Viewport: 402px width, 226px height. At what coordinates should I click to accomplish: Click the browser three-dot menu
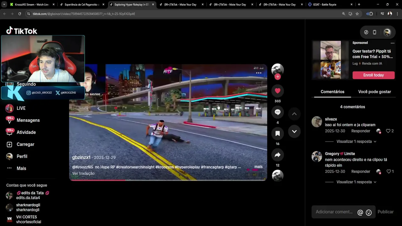tap(398, 14)
